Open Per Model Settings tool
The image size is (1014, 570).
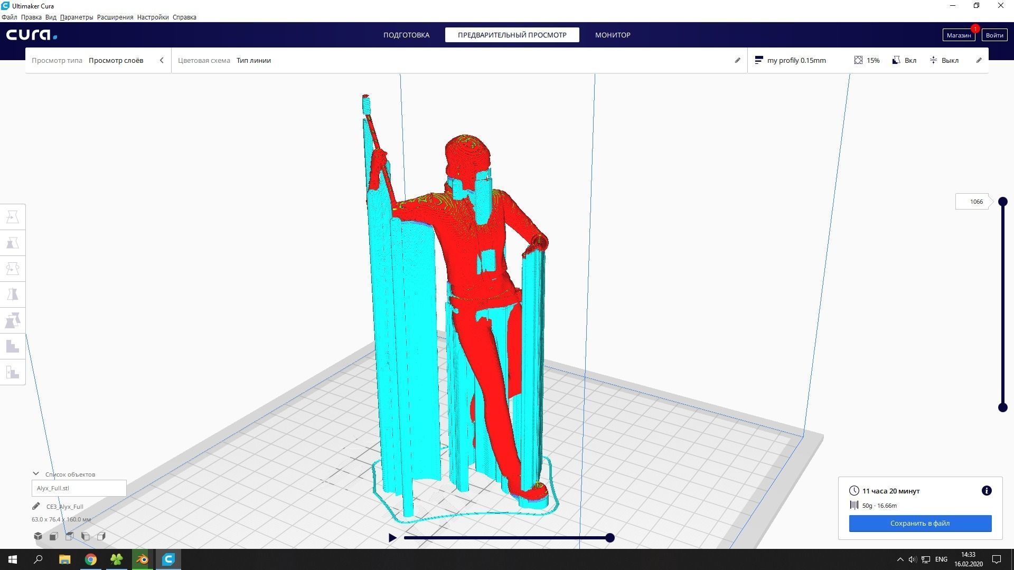13,320
